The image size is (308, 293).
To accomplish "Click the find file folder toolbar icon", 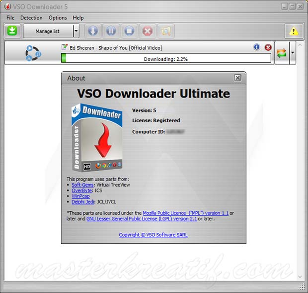I will (x=165, y=31).
